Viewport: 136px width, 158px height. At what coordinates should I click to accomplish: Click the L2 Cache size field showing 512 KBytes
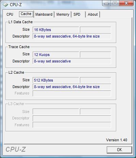(x=56, y=80)
